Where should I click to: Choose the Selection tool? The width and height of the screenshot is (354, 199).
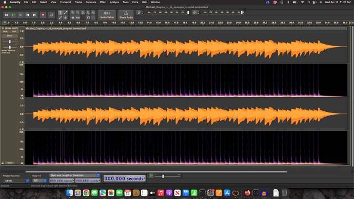[60, 13]
